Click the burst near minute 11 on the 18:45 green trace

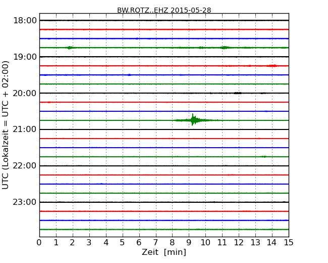(x=224, y=48)
